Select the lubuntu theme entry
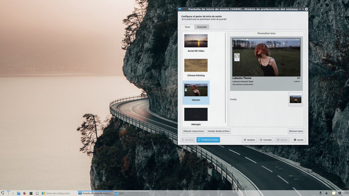Viewport: 349px width, 196px height. click(196, 93)
